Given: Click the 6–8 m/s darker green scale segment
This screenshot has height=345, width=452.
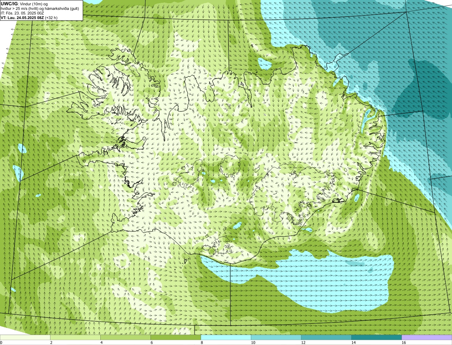Looking at the screenshot, I should [176, 337].
